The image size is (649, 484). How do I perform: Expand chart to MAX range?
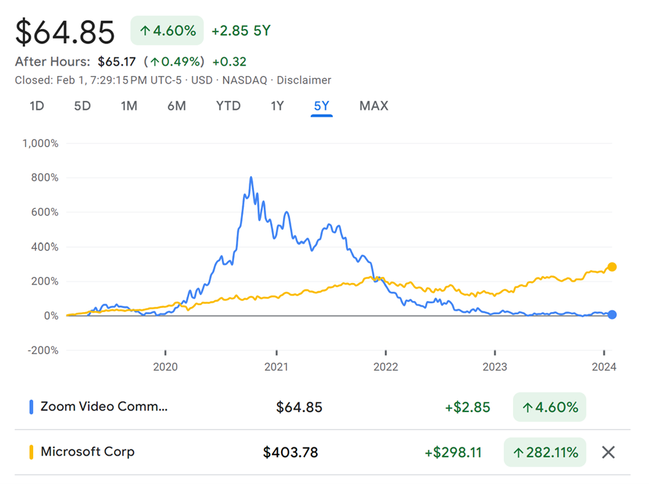tap(374, 106)
